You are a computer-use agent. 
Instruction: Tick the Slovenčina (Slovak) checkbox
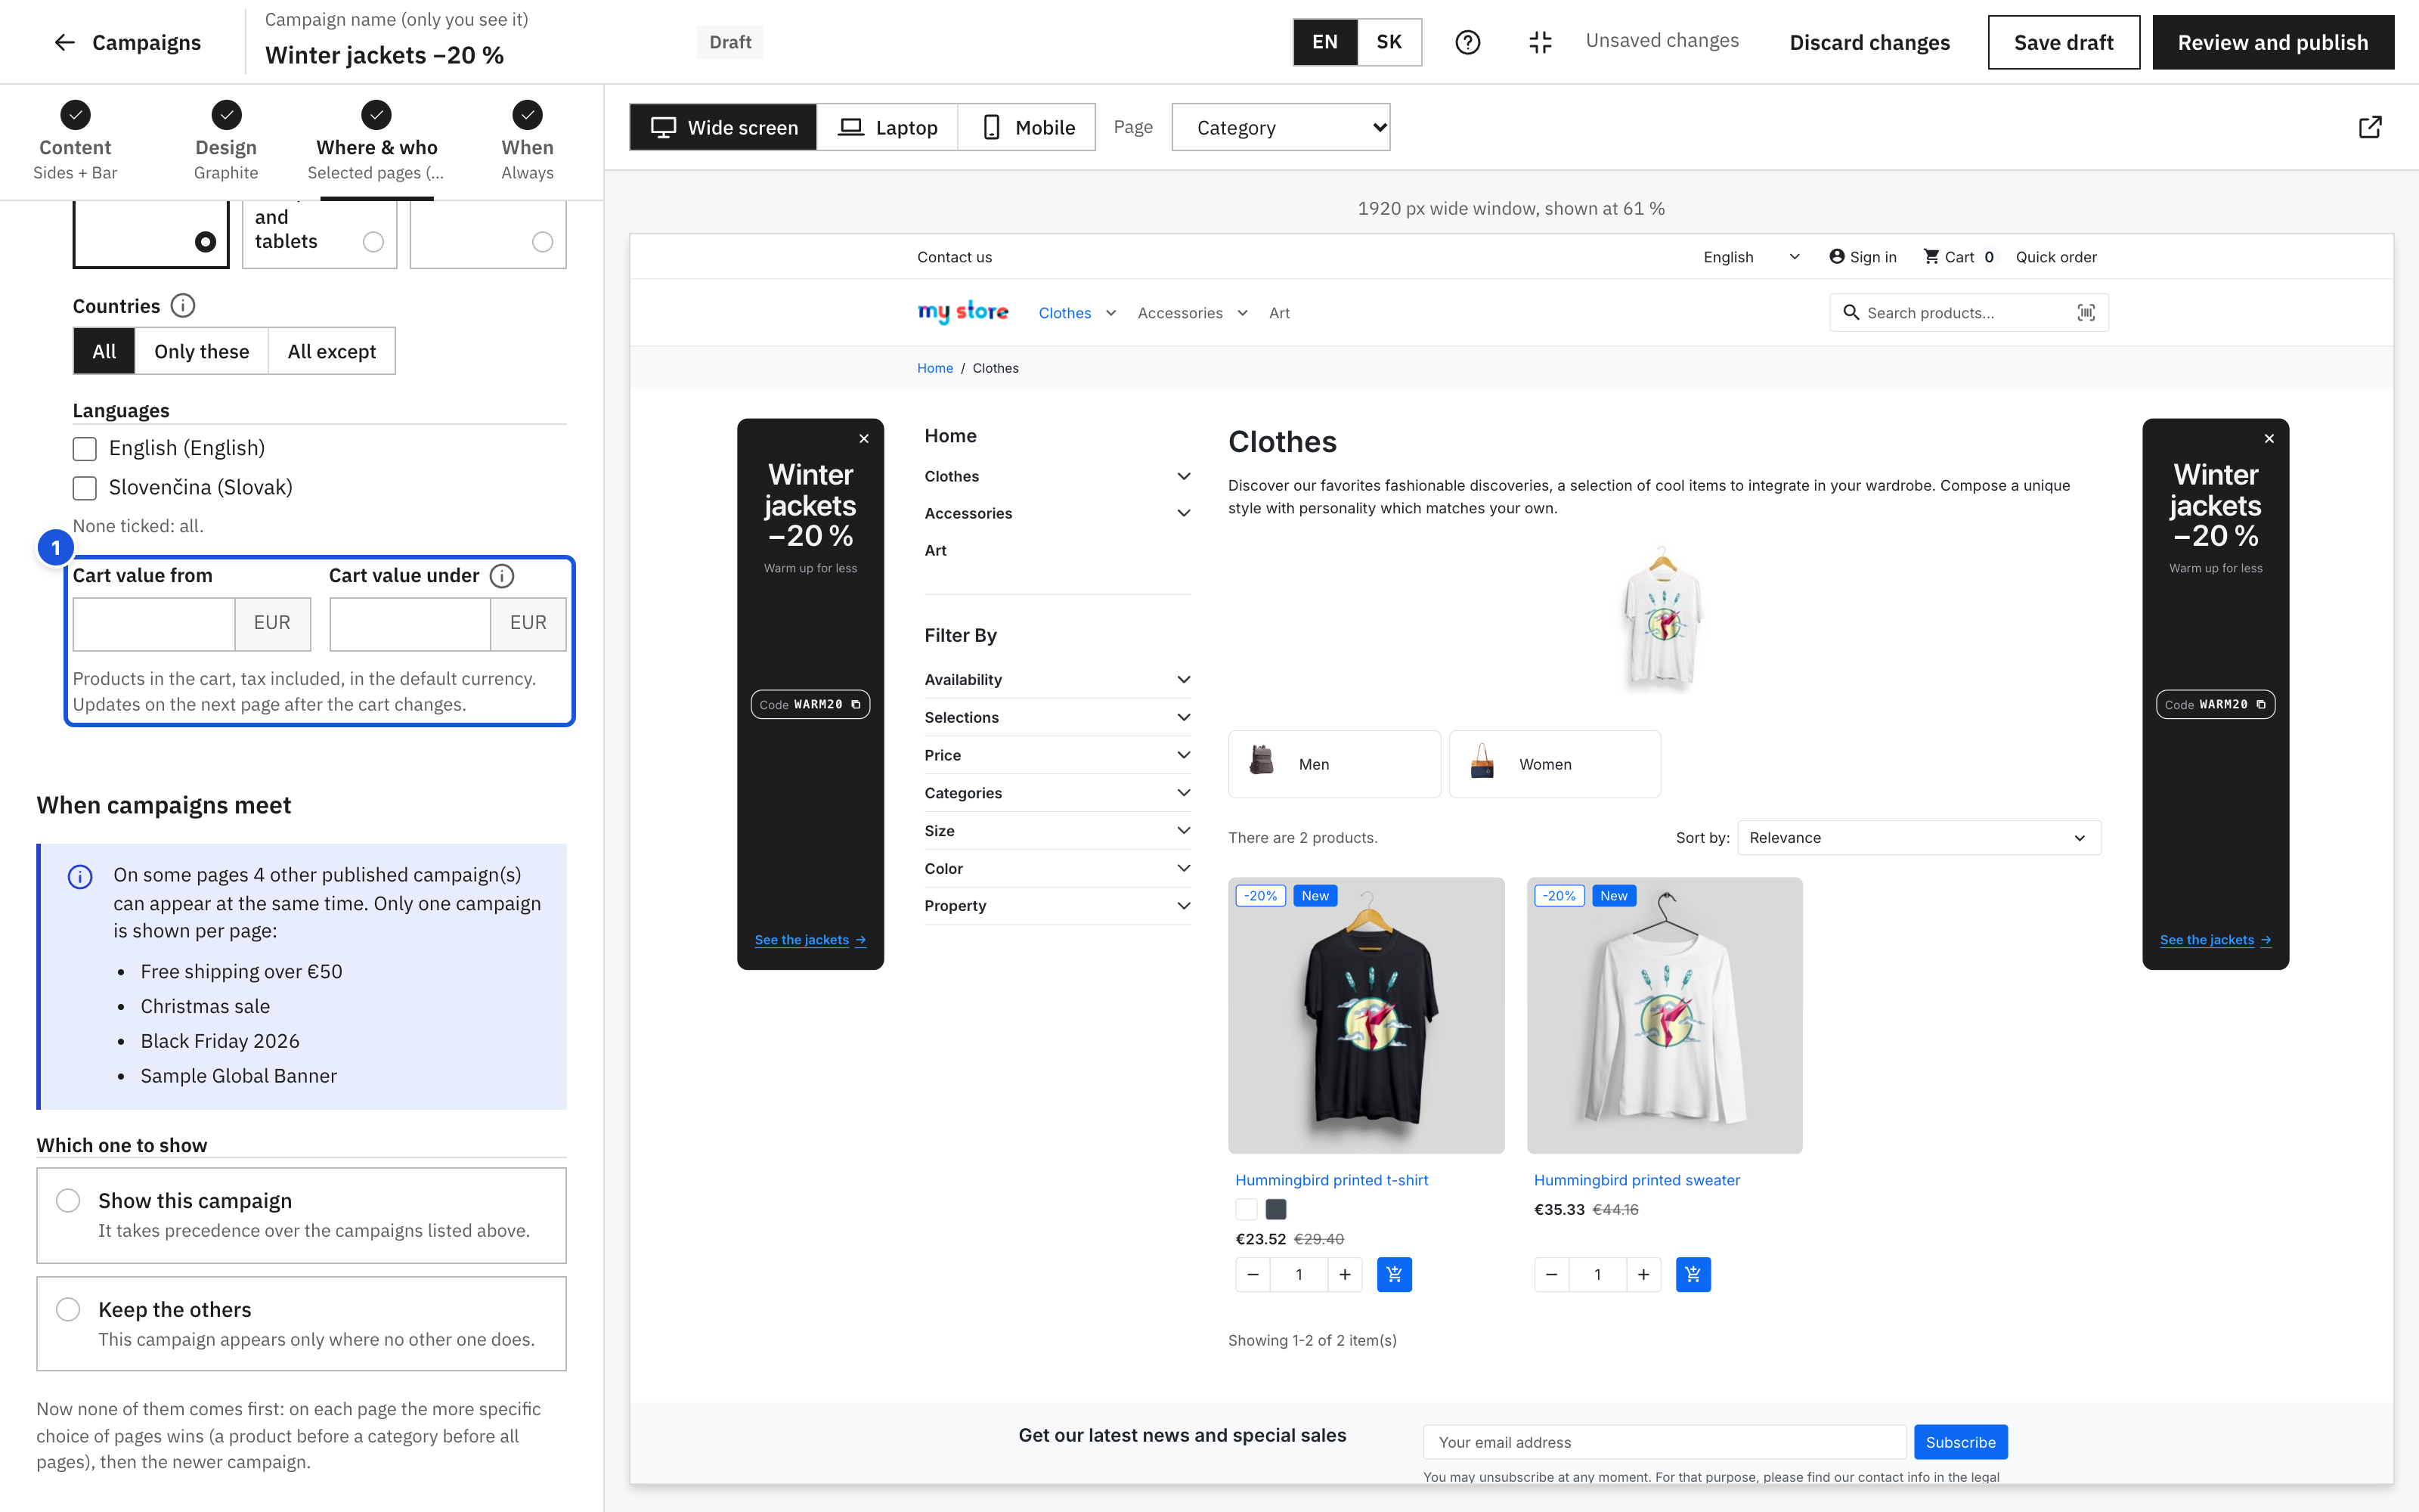(85, 488)
